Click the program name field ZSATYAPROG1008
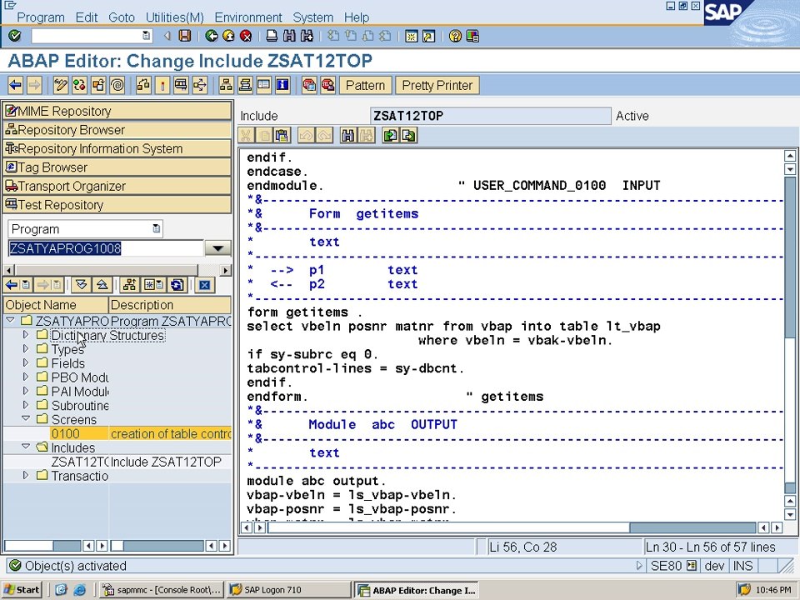The width and height of the screenshot is (800, 600). (105, 248)
